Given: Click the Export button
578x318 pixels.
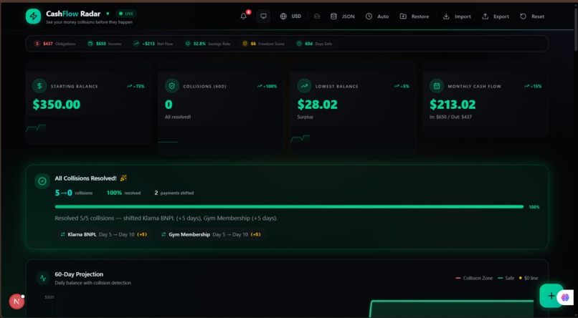Looking at the screenshot, I should 496,16.
